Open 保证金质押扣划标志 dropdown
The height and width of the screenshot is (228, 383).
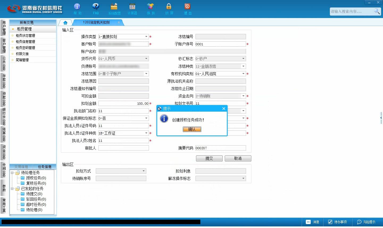click(146, 118)
